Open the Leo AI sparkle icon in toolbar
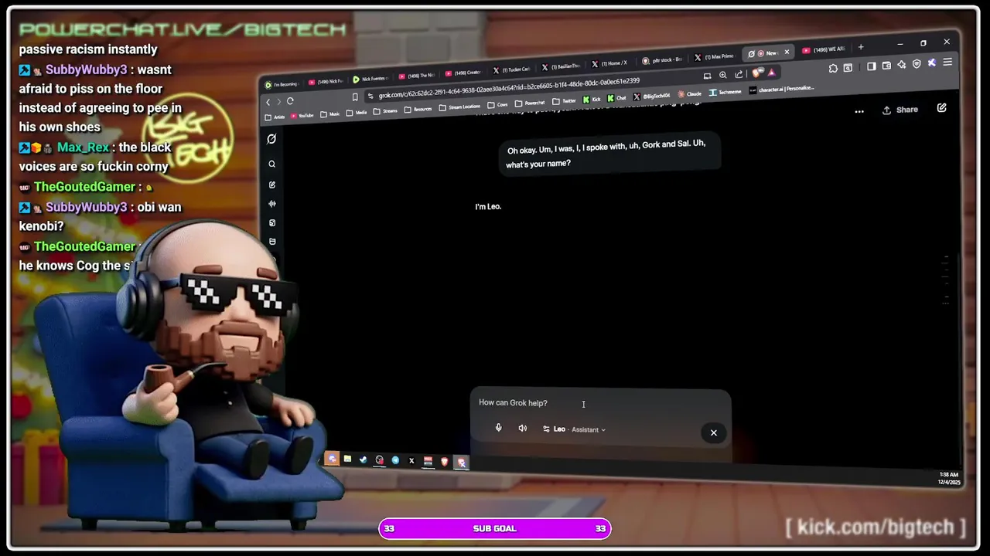990x556 pixels. [902, 65]
